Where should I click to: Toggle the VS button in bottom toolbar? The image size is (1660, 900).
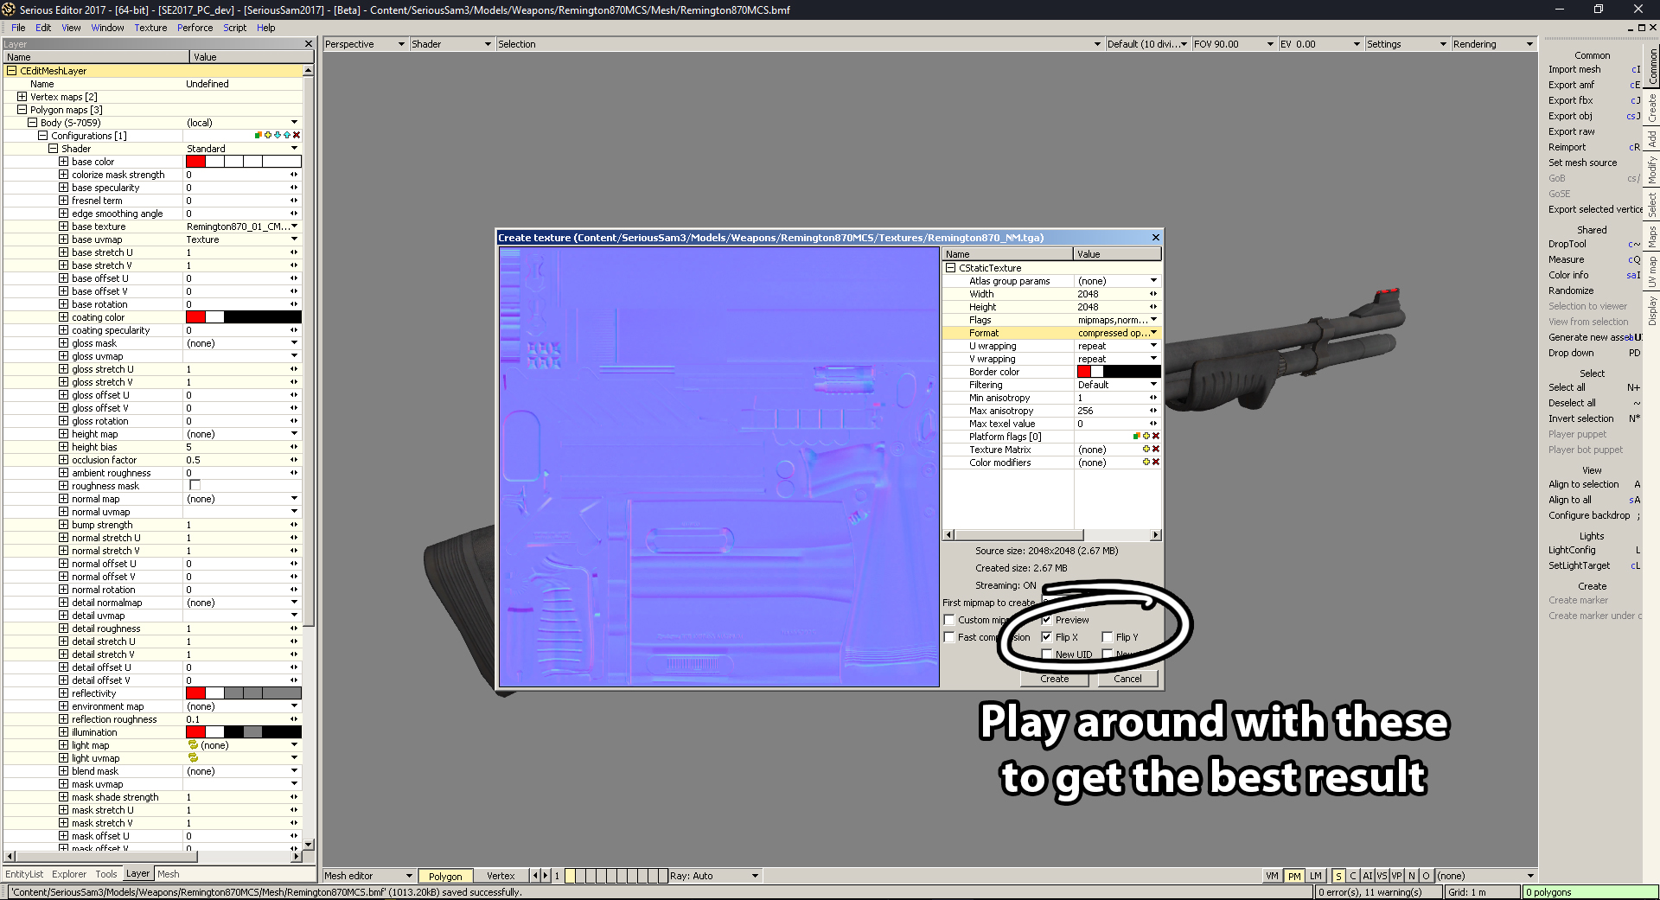[x=1382, y=876]
